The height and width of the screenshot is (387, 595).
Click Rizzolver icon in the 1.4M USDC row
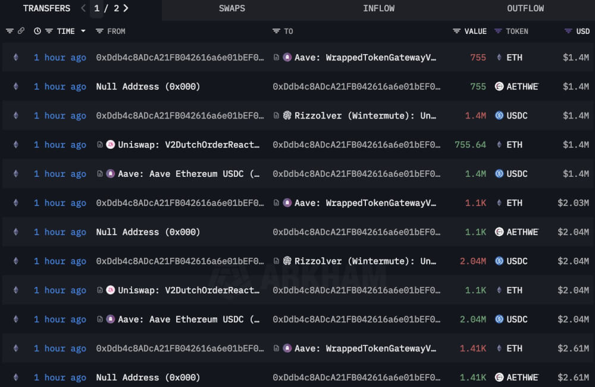[x=287, y=116]
